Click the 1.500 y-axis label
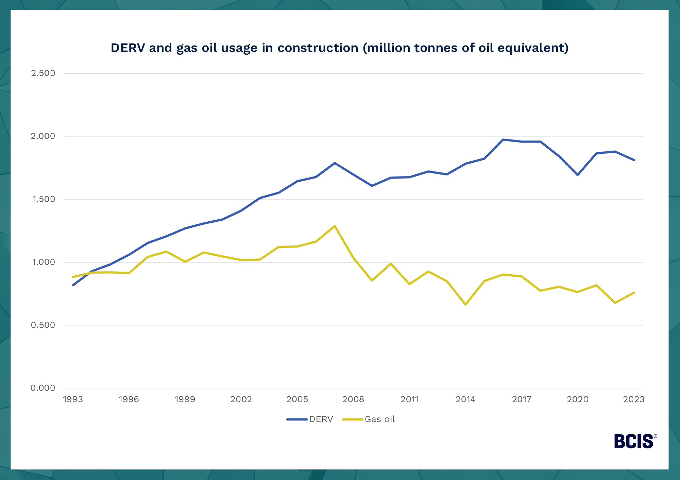680x480 pixels. click(44, 199)
